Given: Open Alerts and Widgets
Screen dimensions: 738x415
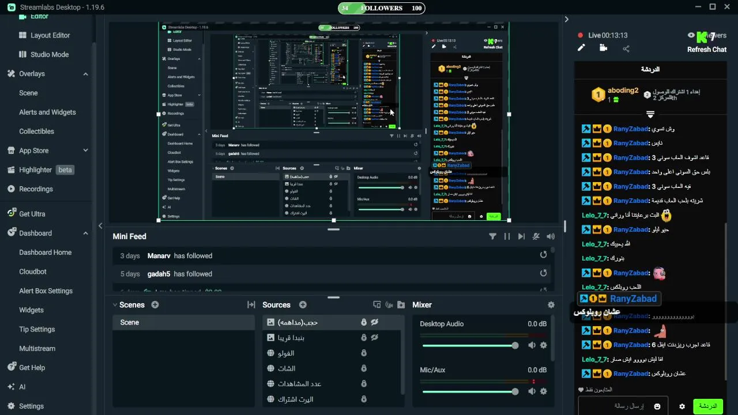Looking at the screenshot, I should click(47, 112).
